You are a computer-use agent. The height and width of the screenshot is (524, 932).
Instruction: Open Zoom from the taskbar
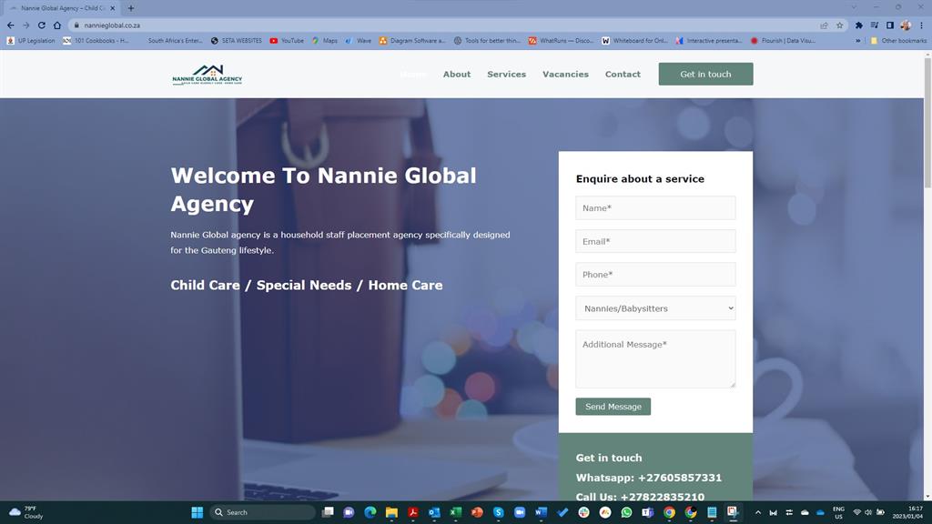(520, 512)
